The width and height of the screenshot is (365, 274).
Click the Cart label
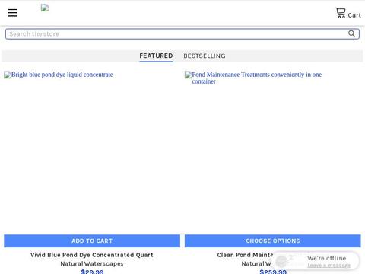point(354,15)
